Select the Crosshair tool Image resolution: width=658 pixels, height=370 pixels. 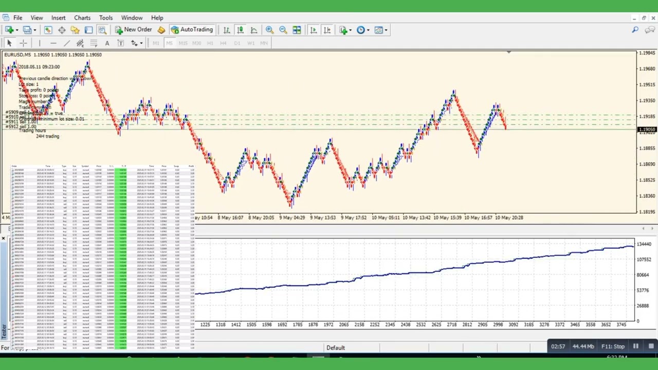[x=23, y=43]
